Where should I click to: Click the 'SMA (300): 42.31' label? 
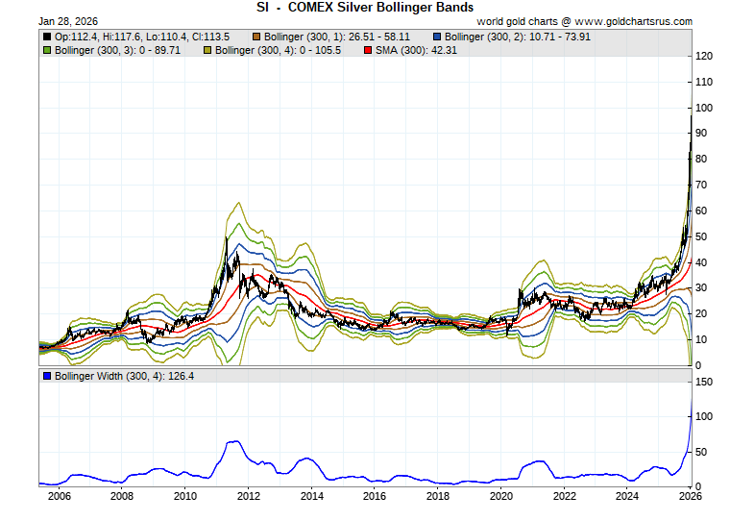[416, 50]
